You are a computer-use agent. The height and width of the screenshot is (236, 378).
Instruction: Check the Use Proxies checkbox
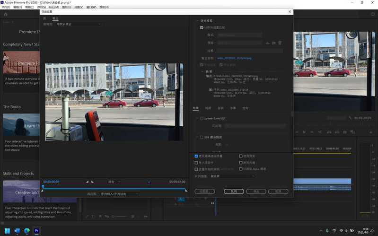pyautogui.click(x=241, y=163)
